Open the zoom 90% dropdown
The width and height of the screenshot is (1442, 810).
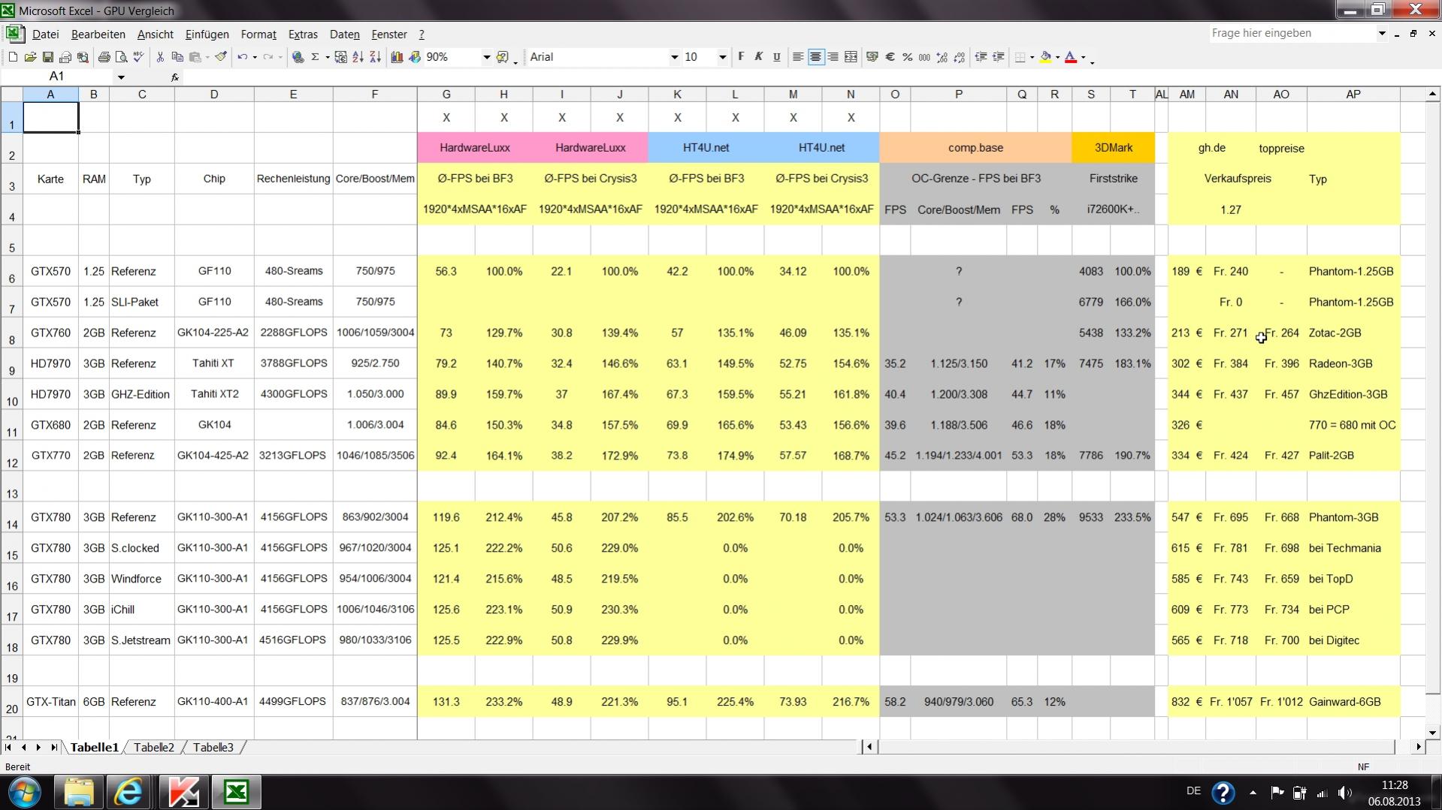tap(486, 57)
